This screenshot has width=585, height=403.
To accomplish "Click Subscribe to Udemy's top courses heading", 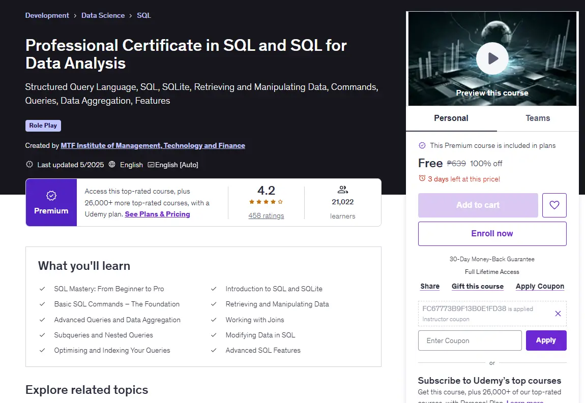I will point(489,381).
